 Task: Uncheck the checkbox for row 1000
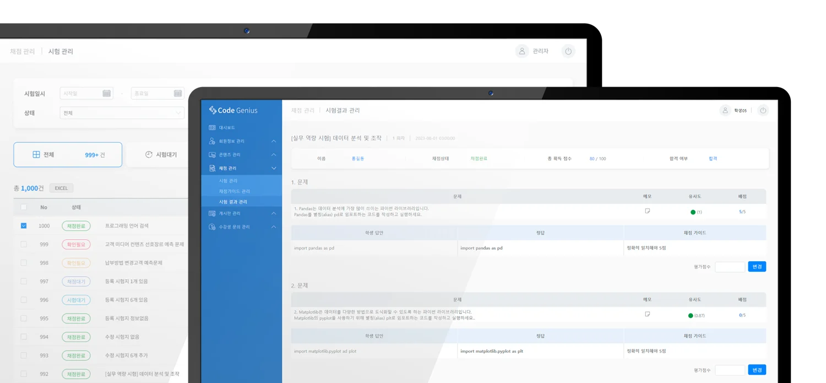[x=24, y=226]
